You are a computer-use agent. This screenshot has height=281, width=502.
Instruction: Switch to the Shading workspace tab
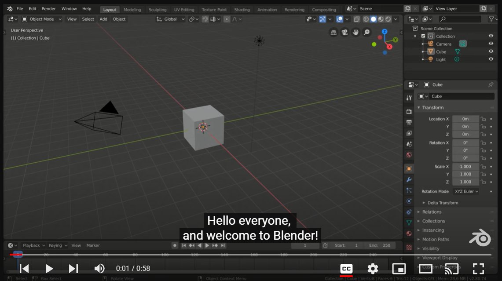tap(242, 10)
